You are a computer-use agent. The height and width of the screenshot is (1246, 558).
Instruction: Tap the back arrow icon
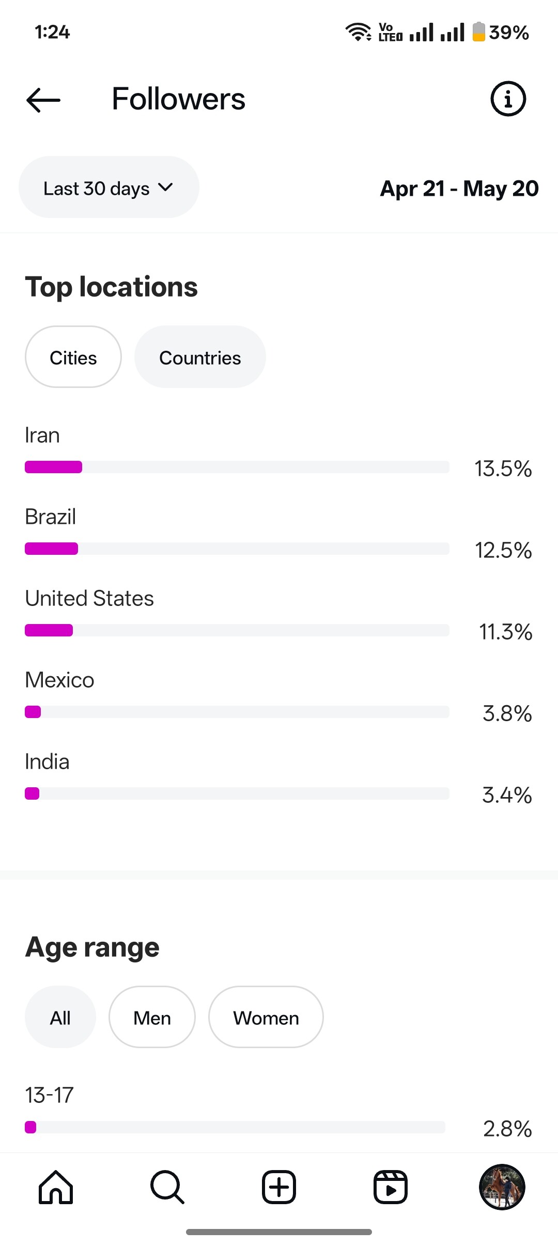(43, 100)
